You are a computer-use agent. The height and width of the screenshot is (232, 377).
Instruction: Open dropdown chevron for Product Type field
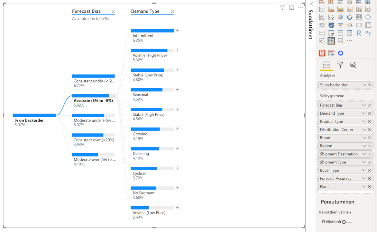pyautogui.click(x=364, y=121)
